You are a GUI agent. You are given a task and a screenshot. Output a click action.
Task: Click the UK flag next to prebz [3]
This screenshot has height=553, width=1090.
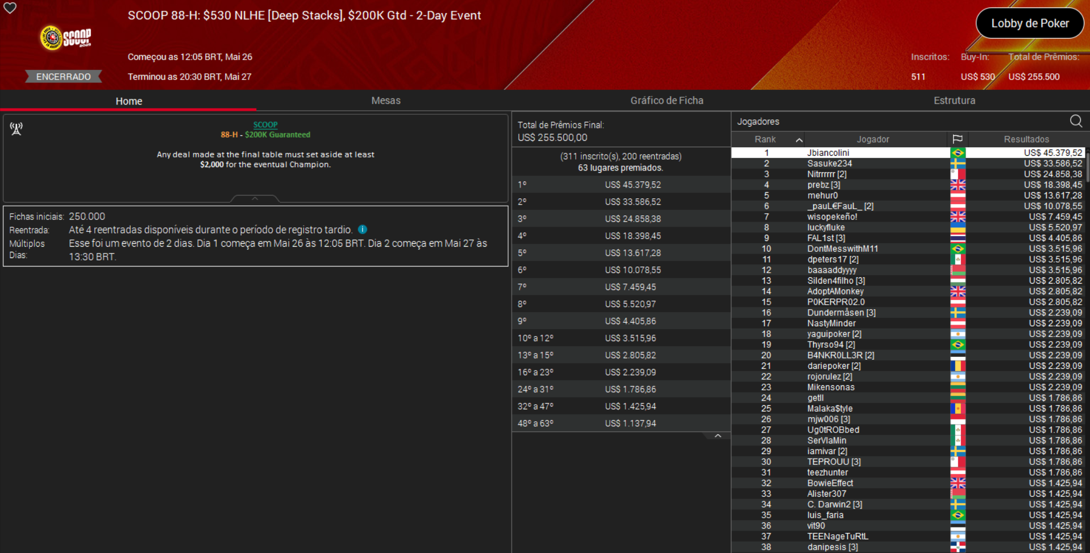(x=958, y=185)
